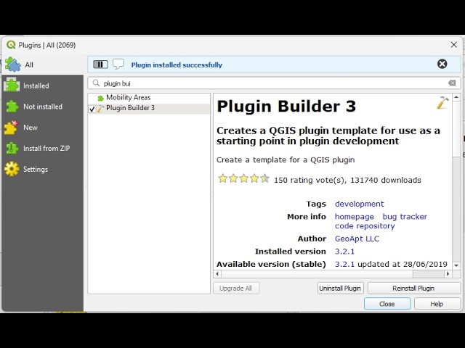Click the message bar progress indicator

pos(100,65)
